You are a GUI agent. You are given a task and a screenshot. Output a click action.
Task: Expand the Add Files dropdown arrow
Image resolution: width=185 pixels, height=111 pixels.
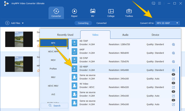[x=23, y=23]
